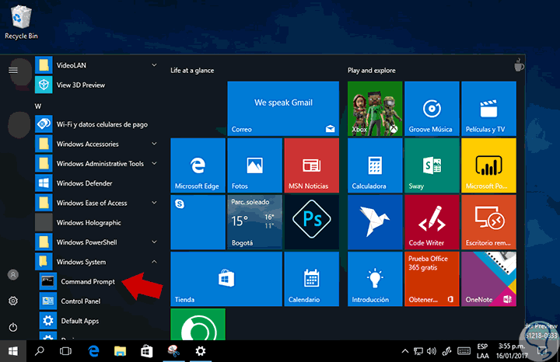Viewport: 560px width, 362px height.
Task: Open the Escritorio remoto tile
Action: (488, 222)
